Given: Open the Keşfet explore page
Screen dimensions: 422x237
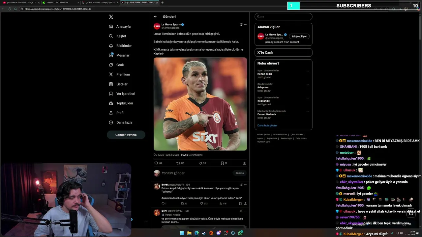Looking at the screenshot, I should [x=118, y=36].
